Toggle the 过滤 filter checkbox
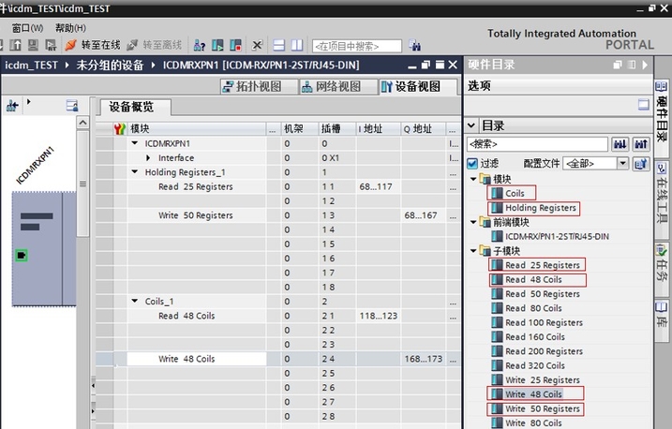 click(472, 164)
